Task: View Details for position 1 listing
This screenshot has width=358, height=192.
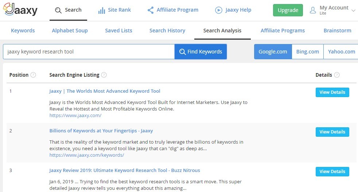Action: click(x=332, y=92)
